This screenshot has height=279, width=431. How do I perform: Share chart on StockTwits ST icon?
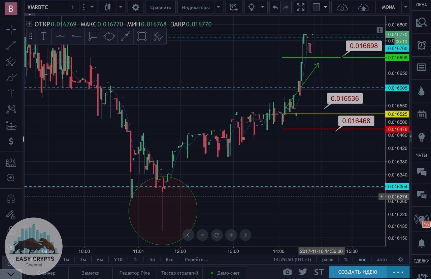(x=319, y=272)
